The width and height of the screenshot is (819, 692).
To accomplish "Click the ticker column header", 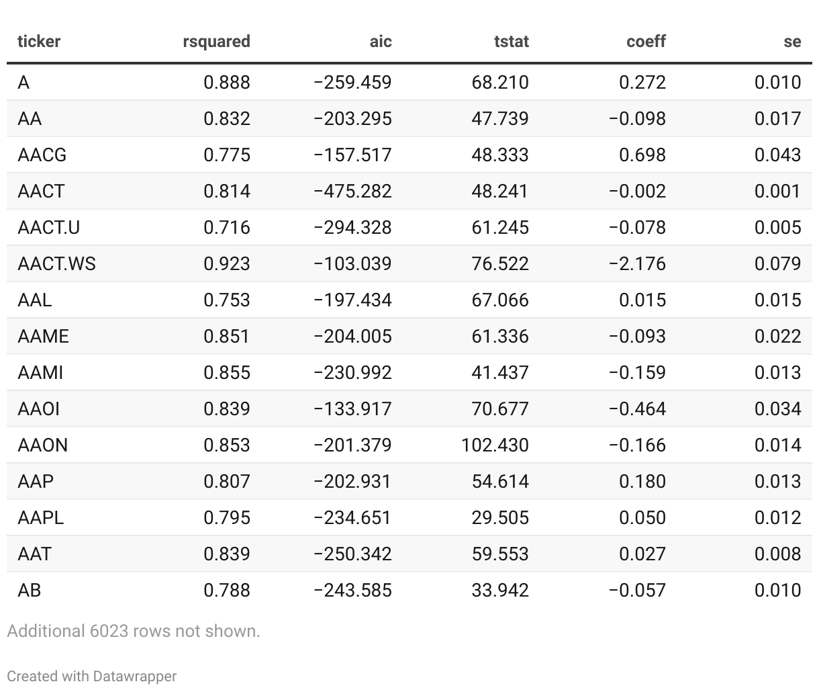I will (x=39, y=42).
